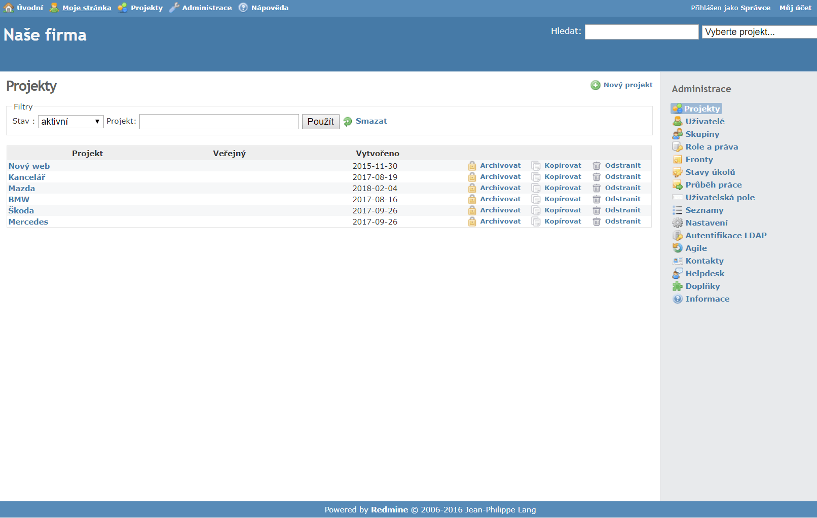Click the question mark icon next to Nápověda
817x518 pixels.
point(243,8)
